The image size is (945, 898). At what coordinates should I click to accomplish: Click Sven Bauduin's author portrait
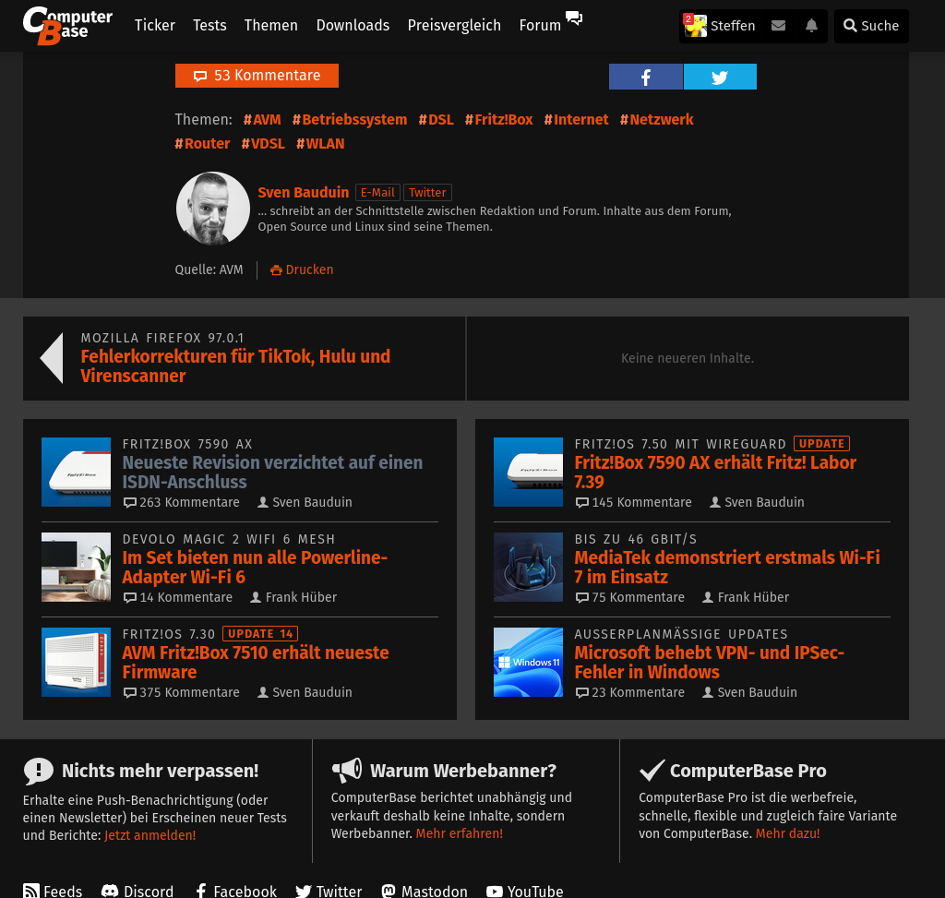click(213, 209)
